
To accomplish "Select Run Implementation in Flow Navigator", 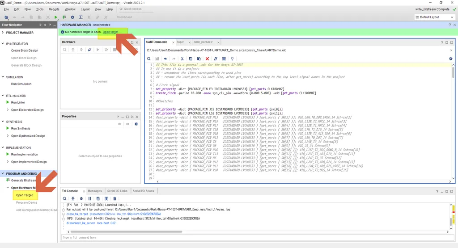I will 25,154.
